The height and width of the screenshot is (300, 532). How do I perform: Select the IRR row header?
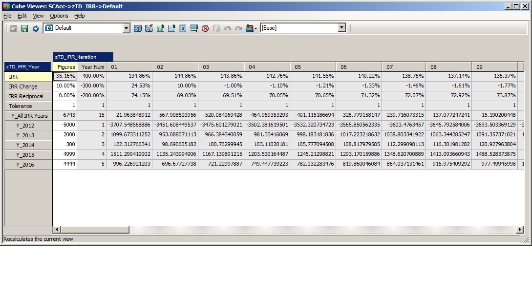[28, 77]
